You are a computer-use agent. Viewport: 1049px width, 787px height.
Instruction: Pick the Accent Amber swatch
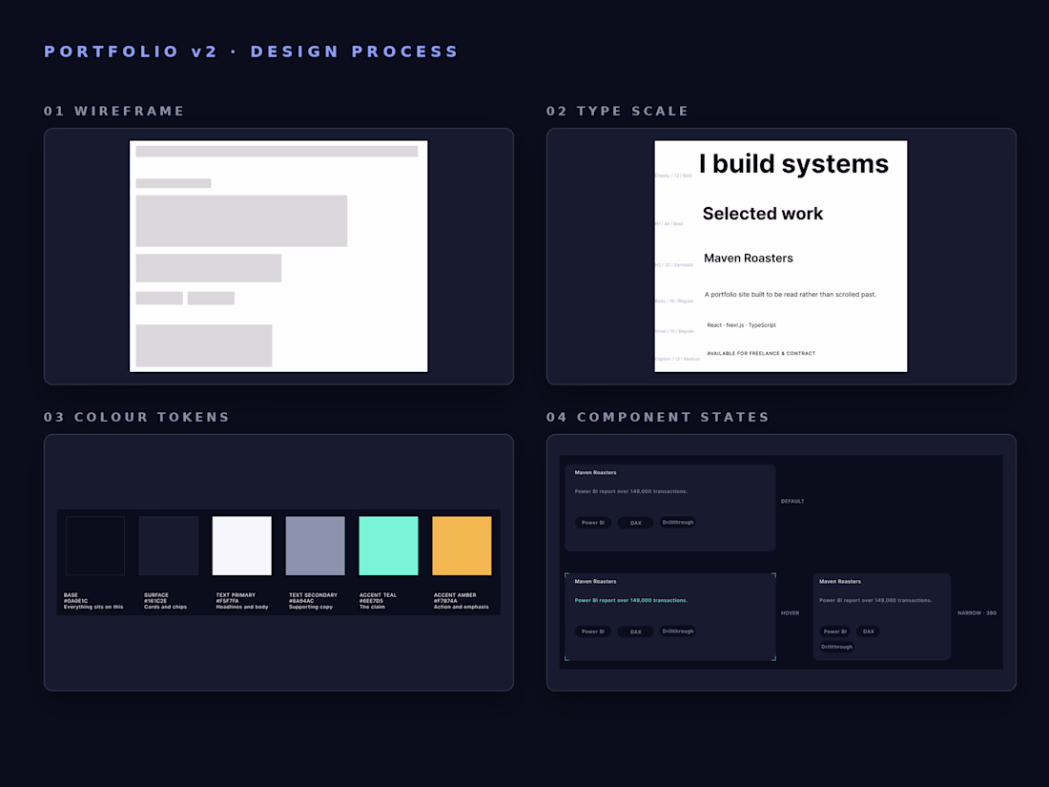[462, 546]
